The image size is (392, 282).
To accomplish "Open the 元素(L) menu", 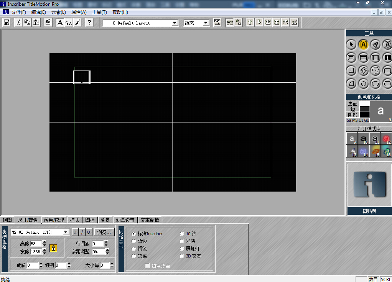I will [58, 12].
